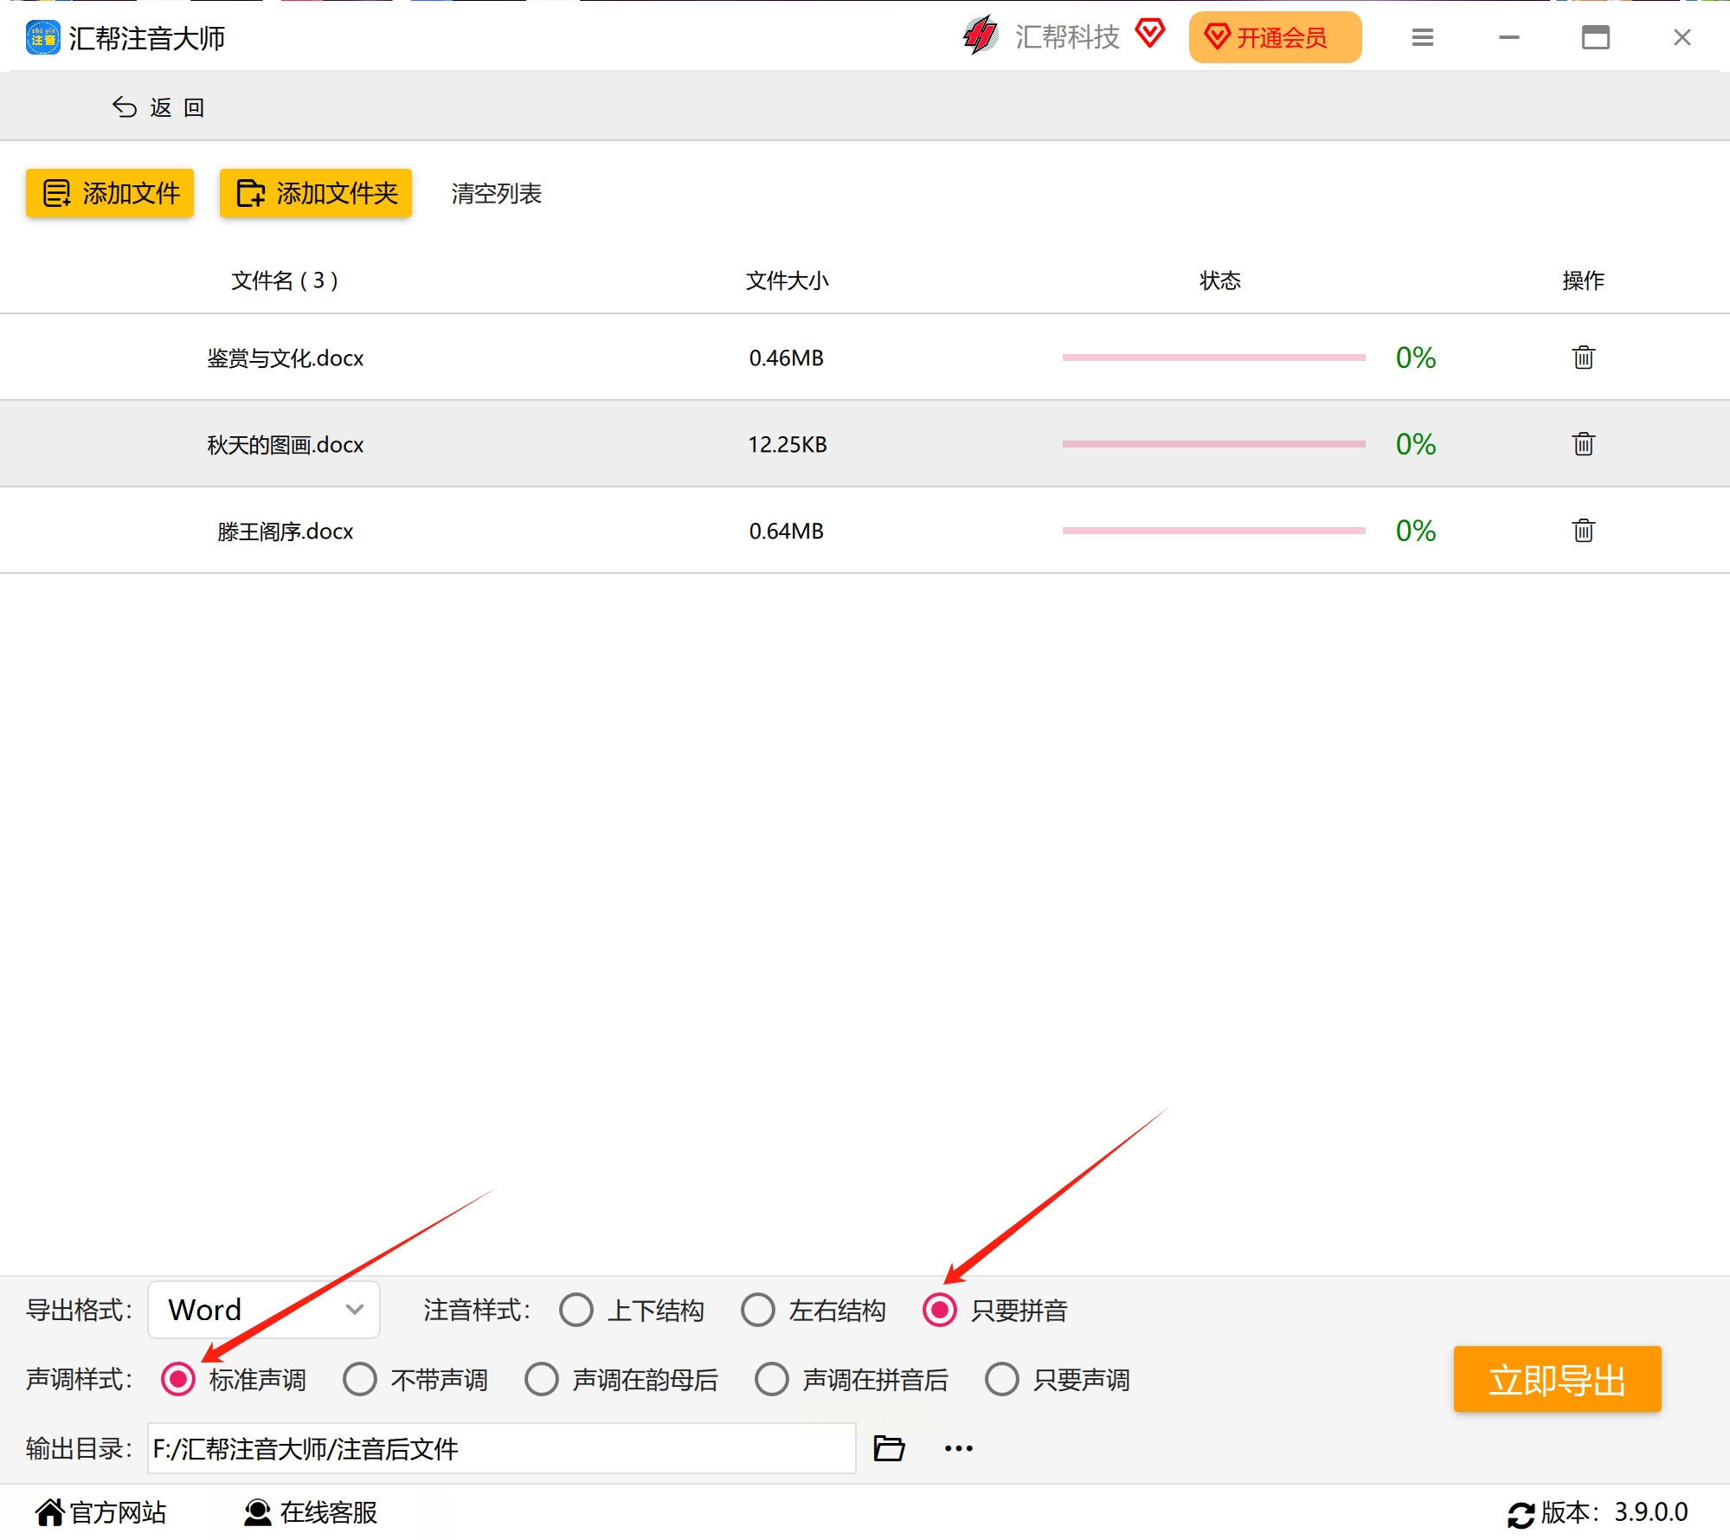Click the 0.64MB size cell
1730x1540 pixels.
coord(787,531)
